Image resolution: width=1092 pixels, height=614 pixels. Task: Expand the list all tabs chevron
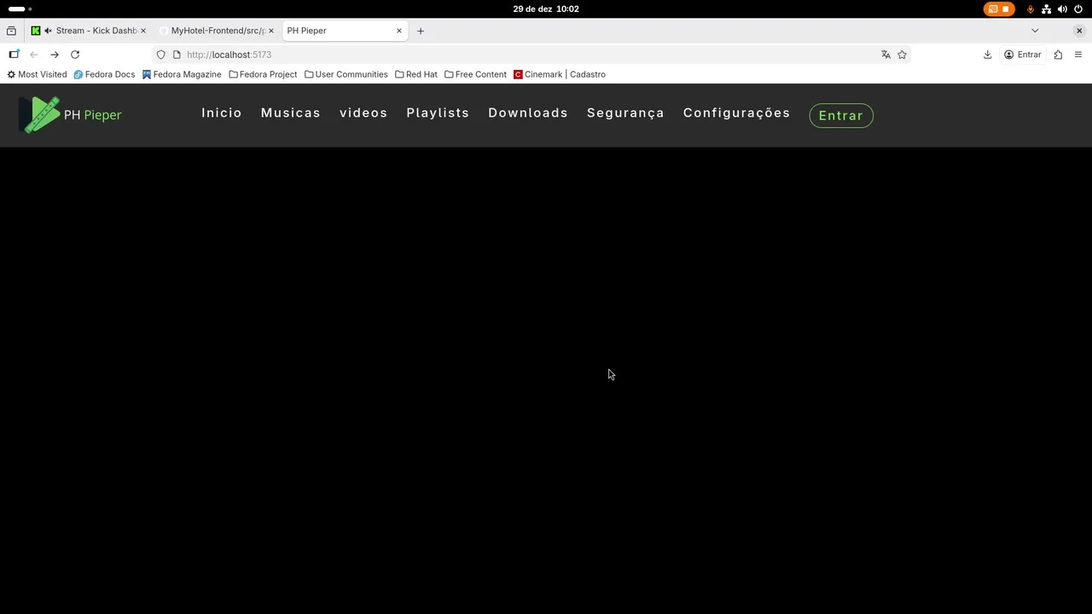(1035, 31)
